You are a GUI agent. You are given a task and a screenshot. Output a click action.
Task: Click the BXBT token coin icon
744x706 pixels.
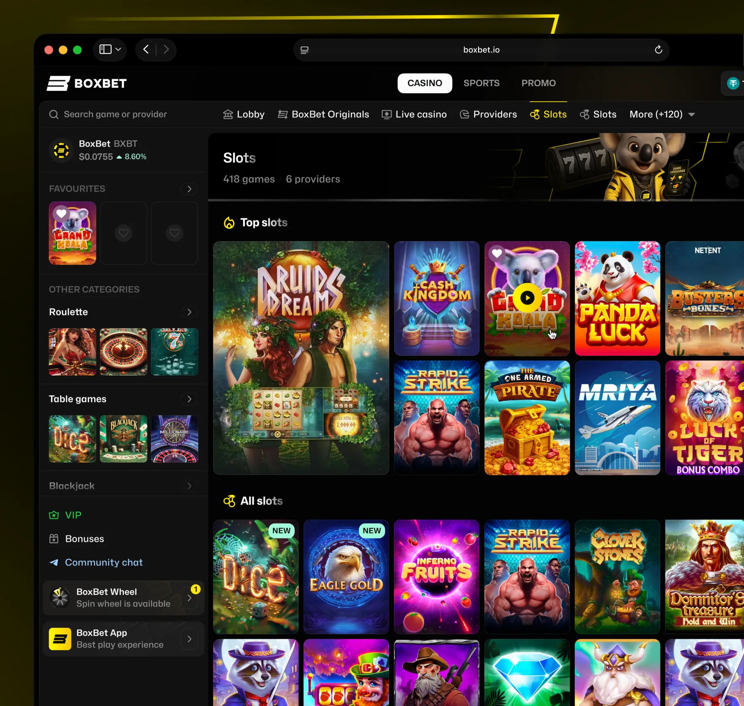tap(61, 150)
